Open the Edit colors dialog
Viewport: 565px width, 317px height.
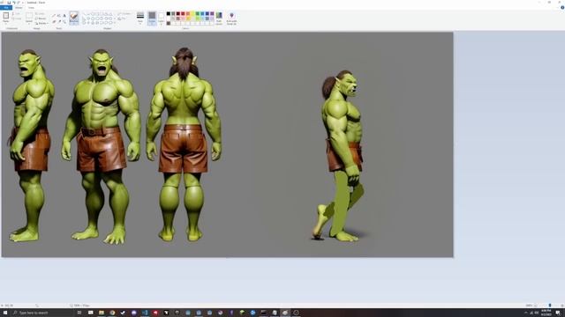coord(219,18)
